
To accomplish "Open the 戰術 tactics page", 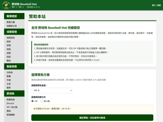I will 9,61.
